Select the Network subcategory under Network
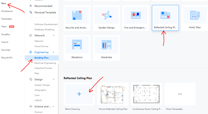208x114 pixels. pos(39,41)
